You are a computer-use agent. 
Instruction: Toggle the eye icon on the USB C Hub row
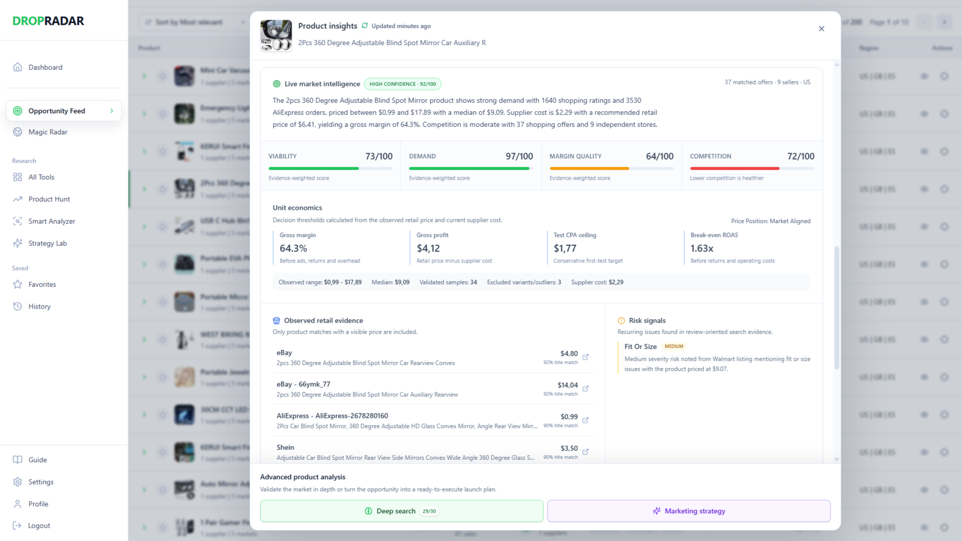click(x=925, y=227)
